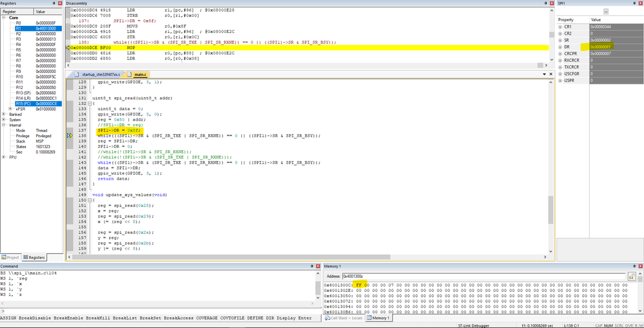Open the SPI1 panel dropdown arrow
Image resolution: width=644 pixels, height=328 pixels.
(x=606, y=12)
